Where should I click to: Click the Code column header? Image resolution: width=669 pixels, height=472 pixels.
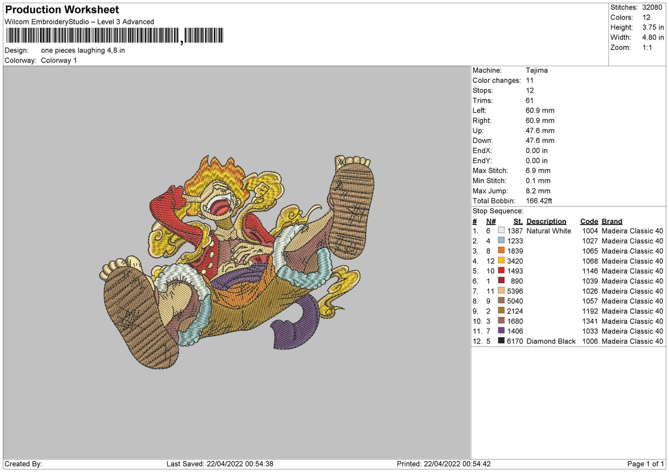click(589, 221)
